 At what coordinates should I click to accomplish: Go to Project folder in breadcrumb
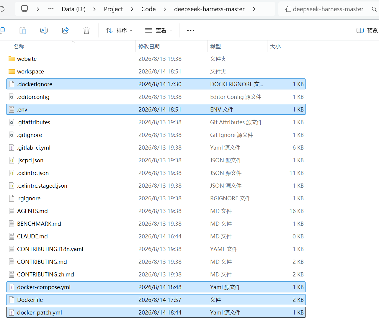[113, 9]
